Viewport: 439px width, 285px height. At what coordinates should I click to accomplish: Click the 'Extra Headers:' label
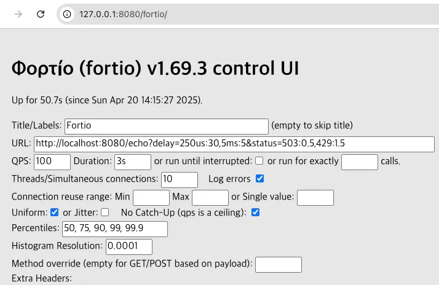[x=41, y=278]
